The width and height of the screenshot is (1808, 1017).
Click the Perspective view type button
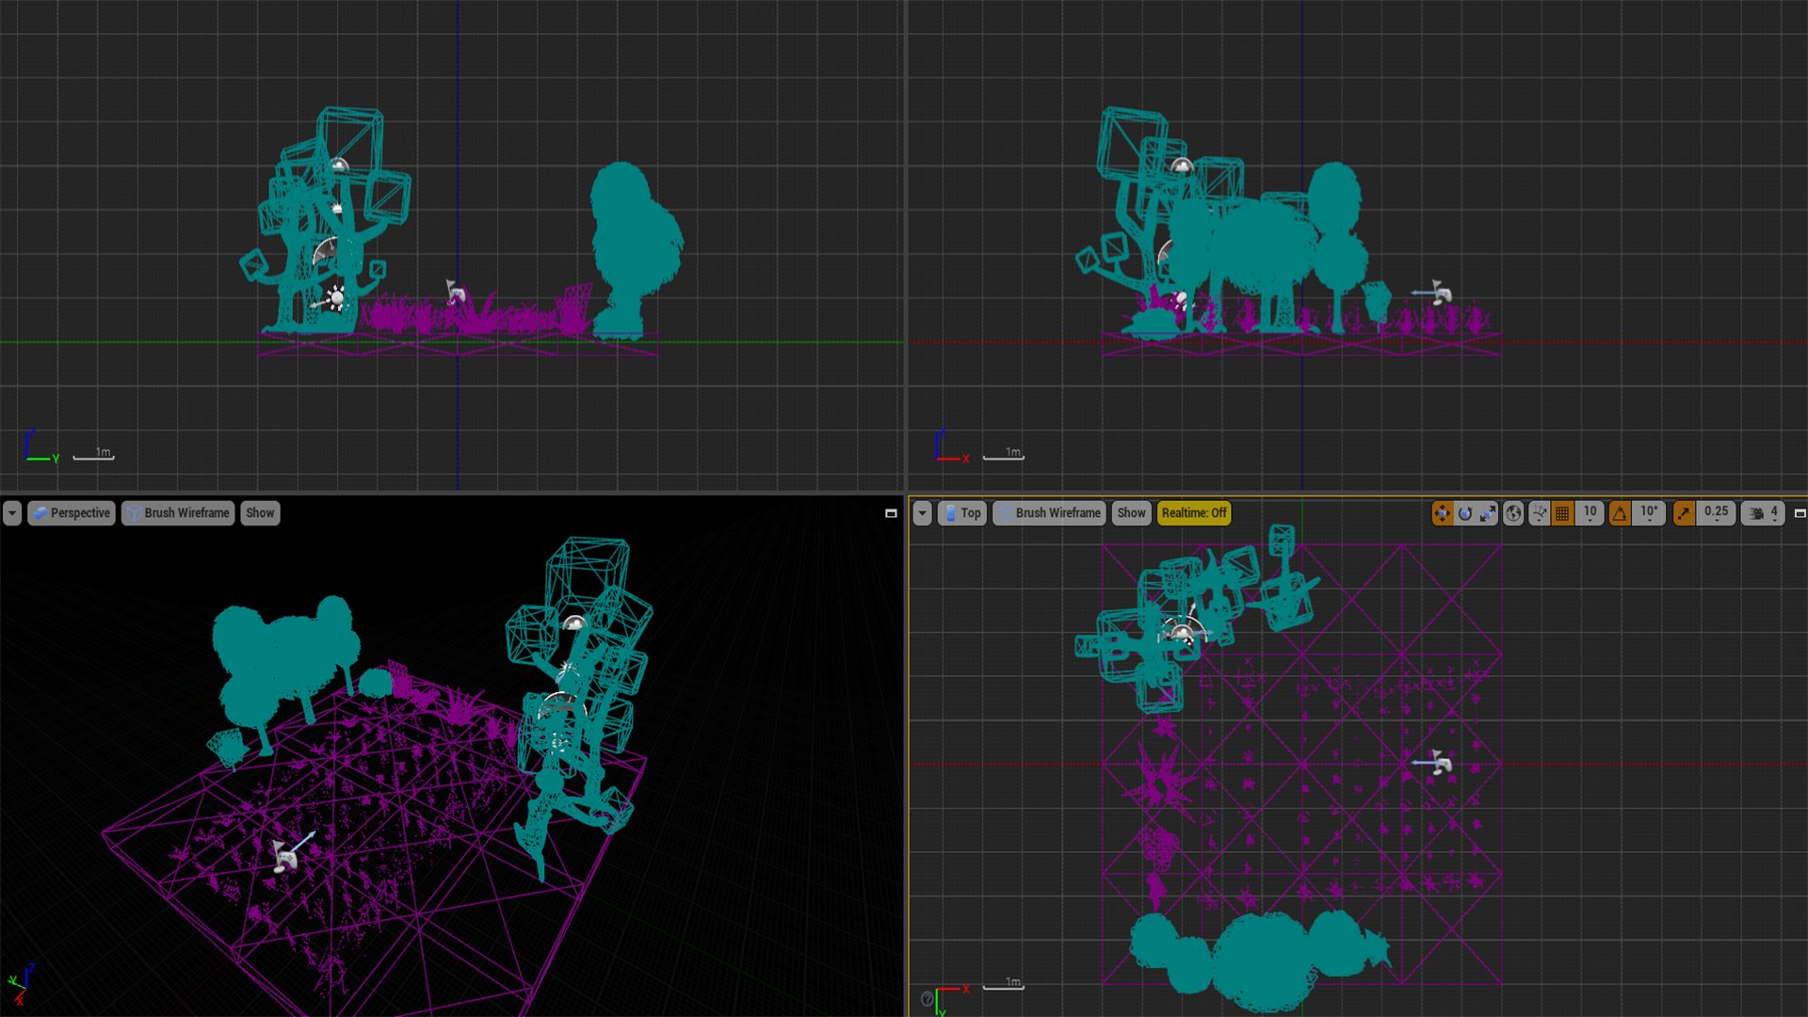(72, 513)
